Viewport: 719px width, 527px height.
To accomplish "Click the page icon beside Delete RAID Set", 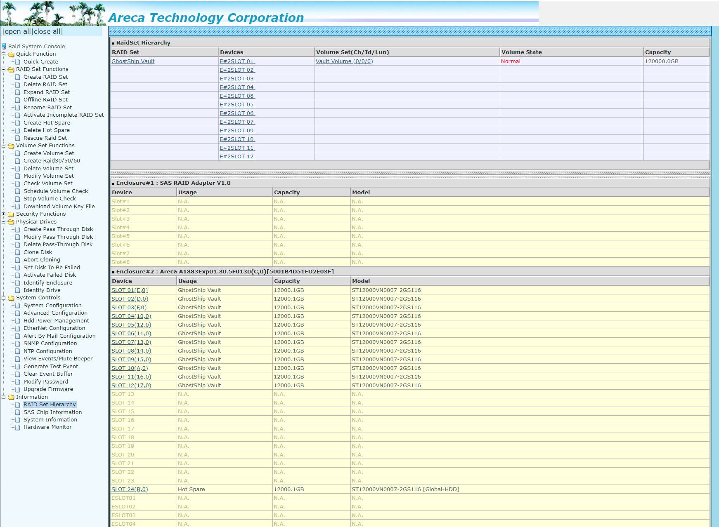I will tap(18, 85).
